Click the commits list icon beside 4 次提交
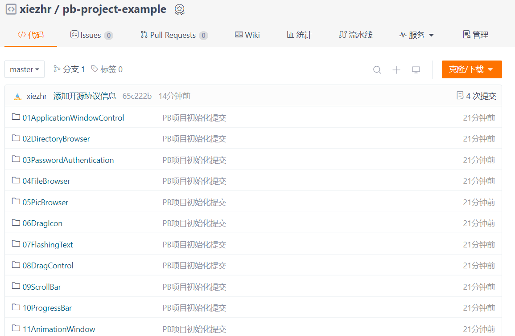The width and height of the screenshot is (515, 336). (460, 95)
